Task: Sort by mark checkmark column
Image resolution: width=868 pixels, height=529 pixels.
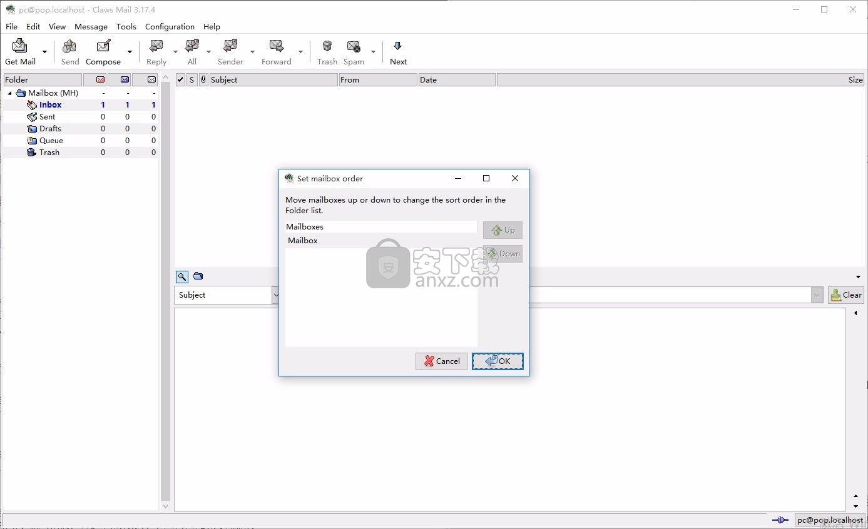Action: 181,79
